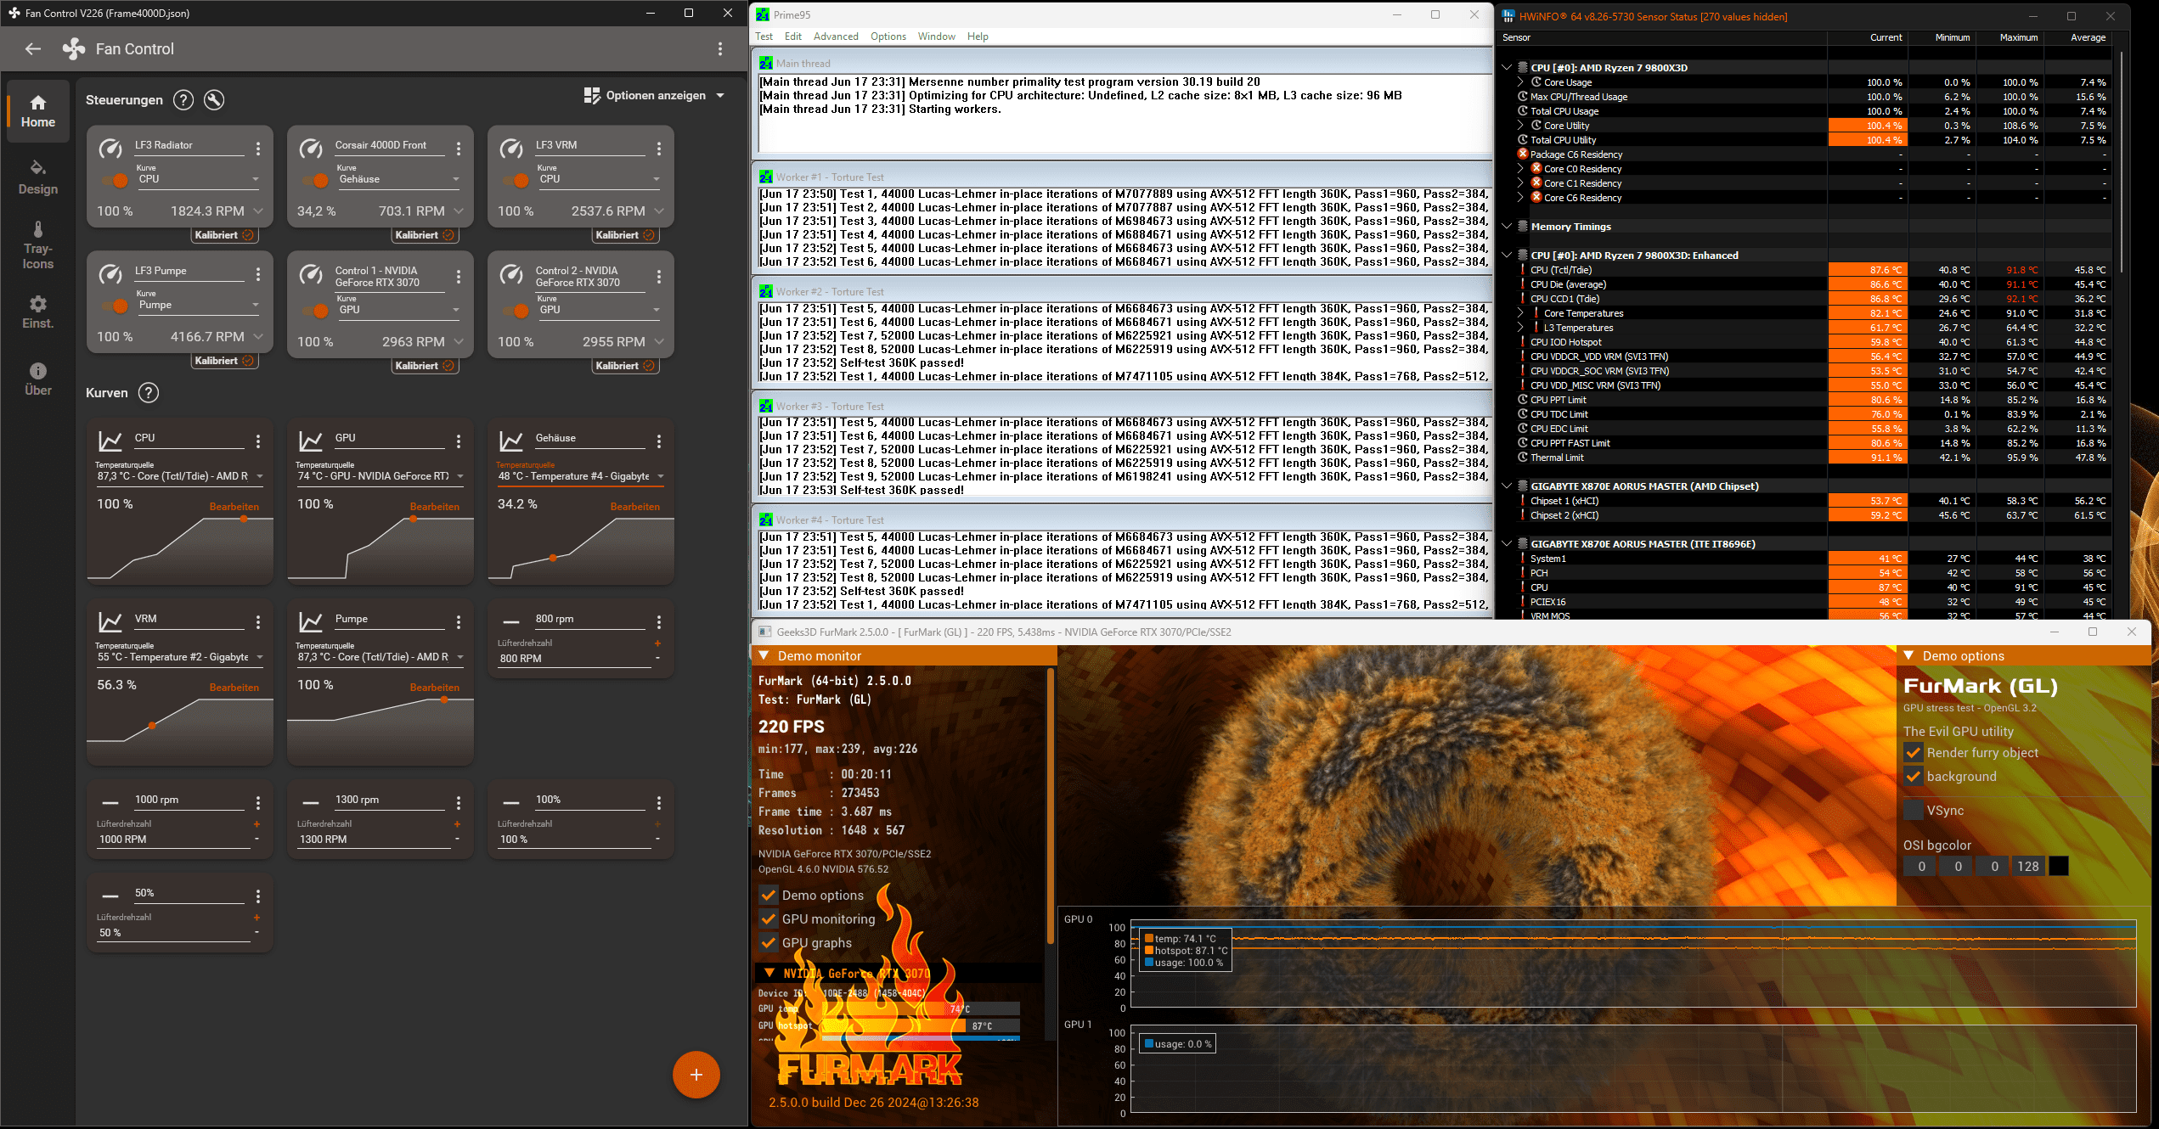Expand LF3 VRM card details chevron
This screenshot has height=1129, width=2159.
(659, 211)
